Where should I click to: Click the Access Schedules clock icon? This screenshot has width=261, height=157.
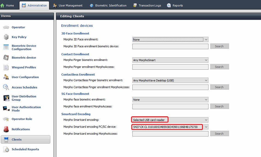click(6, 87)
